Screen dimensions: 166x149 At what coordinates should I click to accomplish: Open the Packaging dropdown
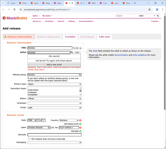(x=55, y=142)
